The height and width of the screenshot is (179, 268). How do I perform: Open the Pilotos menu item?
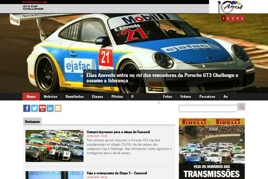point(117,97)
